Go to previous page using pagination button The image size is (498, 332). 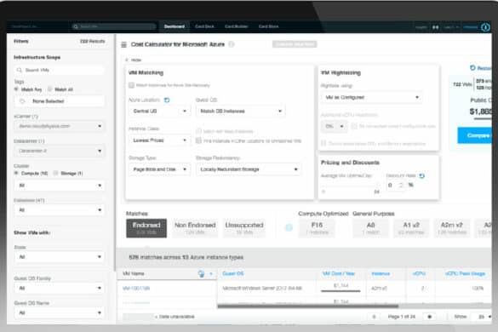(x=374, y=317)
